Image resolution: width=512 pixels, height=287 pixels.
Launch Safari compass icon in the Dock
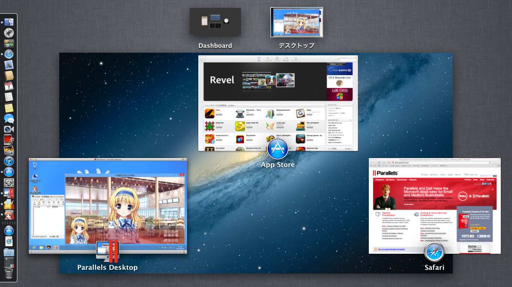[9, 54]
